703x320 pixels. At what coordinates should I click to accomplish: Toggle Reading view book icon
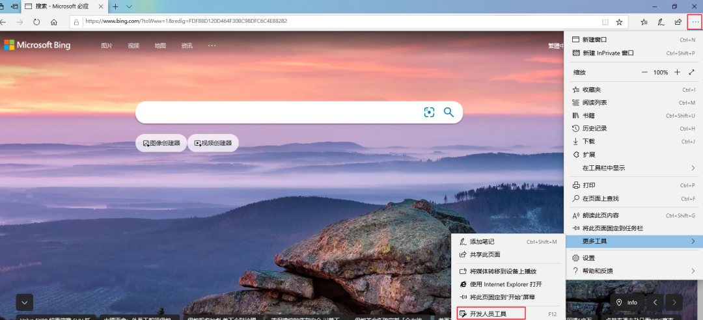click(605, 22)
